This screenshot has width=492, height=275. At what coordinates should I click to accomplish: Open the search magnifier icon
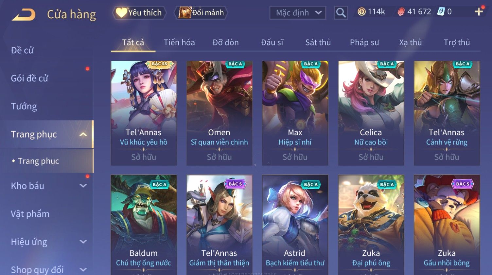click(341, 13)
